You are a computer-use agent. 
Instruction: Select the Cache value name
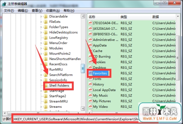97,51
